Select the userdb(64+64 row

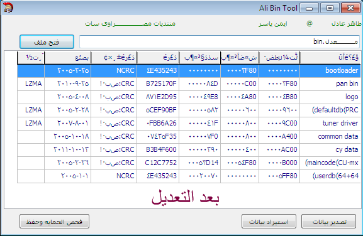coord(189,176)
